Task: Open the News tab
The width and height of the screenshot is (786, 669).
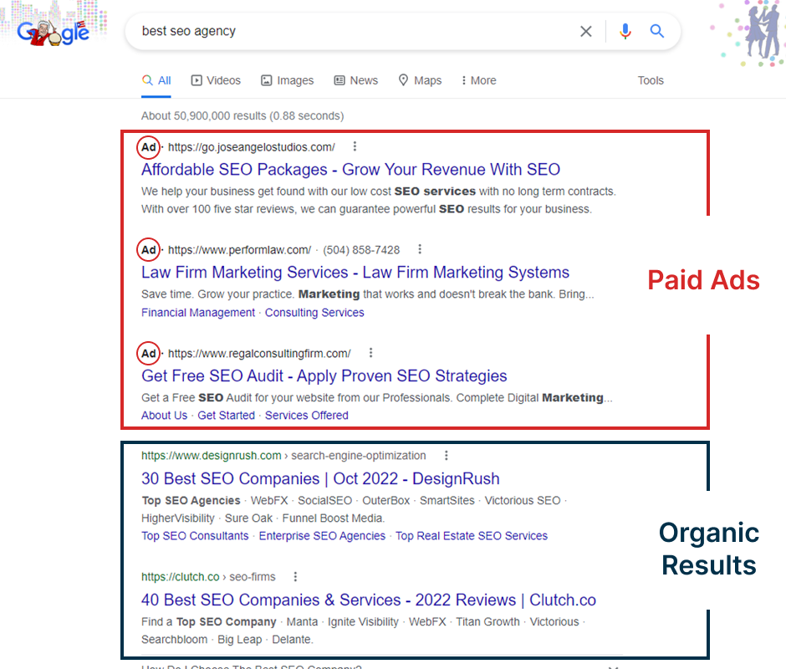Action: tap(356, 80)
